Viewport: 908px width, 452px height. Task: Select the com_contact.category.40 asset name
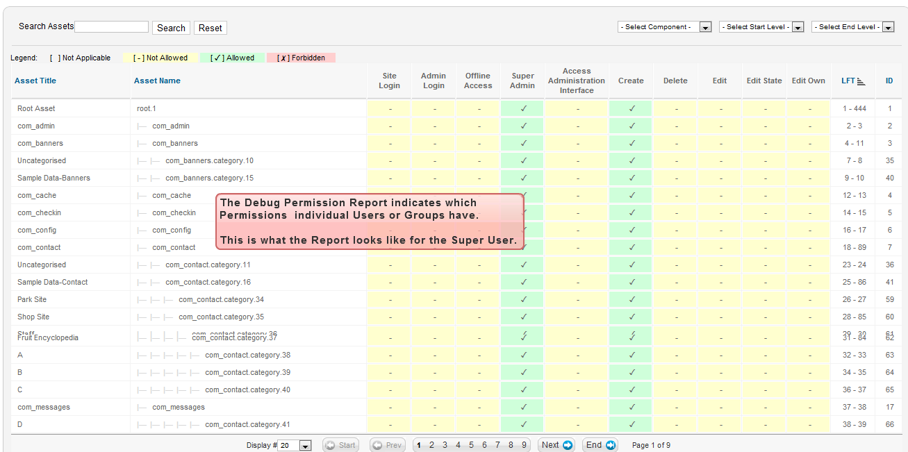point(248,390)
